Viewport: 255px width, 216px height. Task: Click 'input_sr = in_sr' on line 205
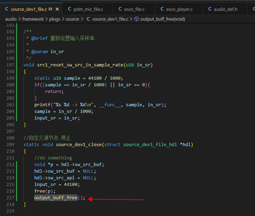click(x=56, y=118)
